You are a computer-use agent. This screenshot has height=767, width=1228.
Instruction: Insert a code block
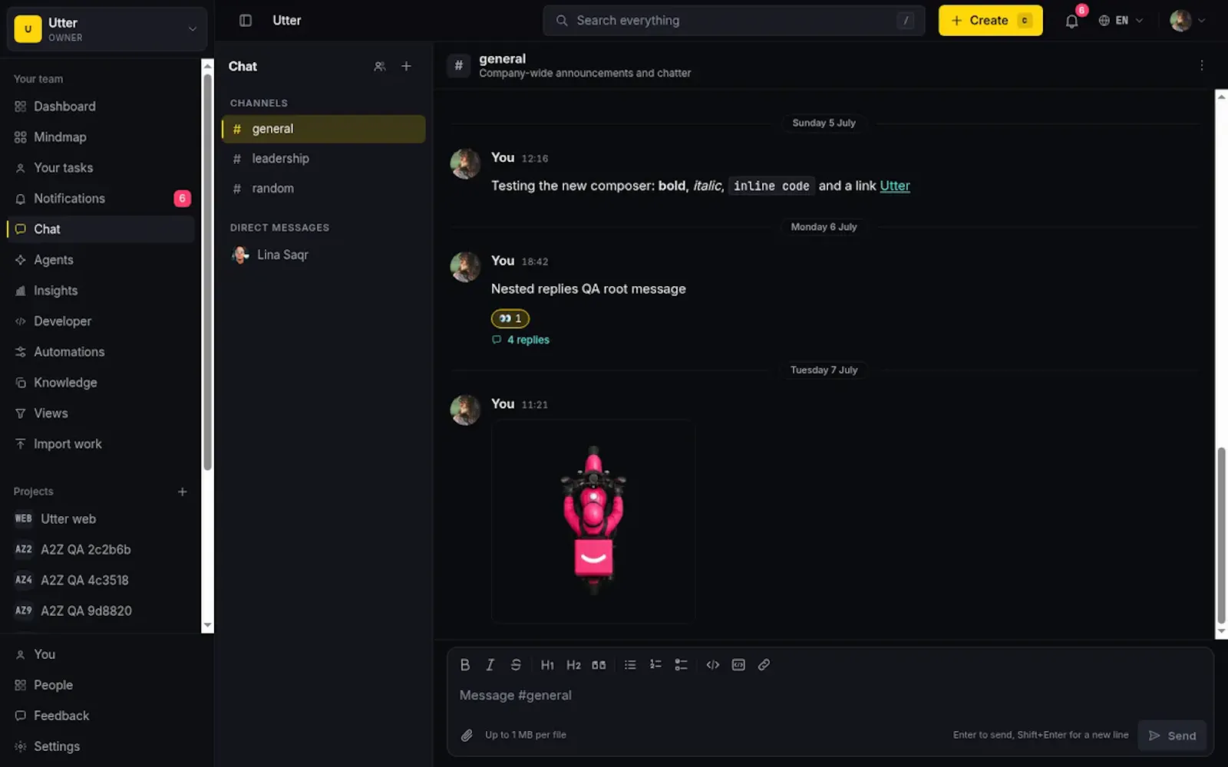pos(738,665)
